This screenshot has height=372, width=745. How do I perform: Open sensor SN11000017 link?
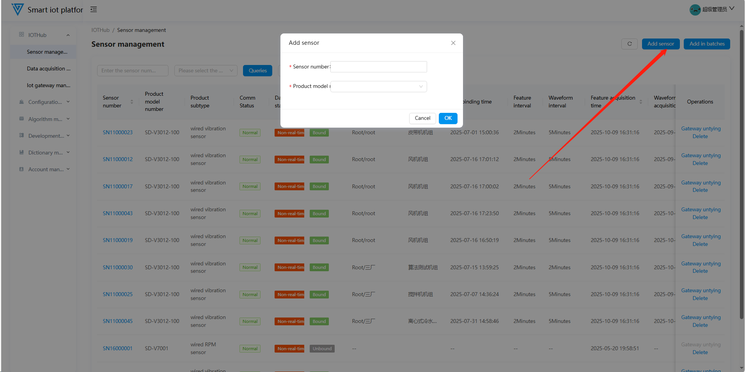pos(117,186)
